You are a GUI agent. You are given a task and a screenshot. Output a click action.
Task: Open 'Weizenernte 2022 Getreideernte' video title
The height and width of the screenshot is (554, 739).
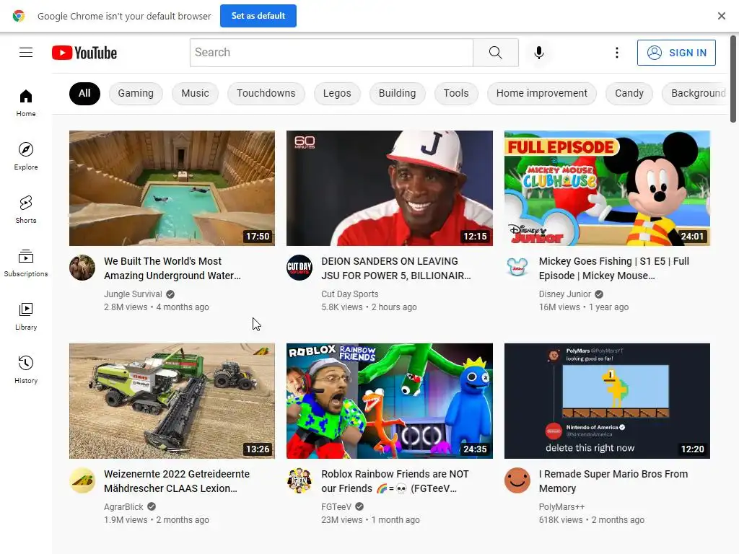coord(177,481)
